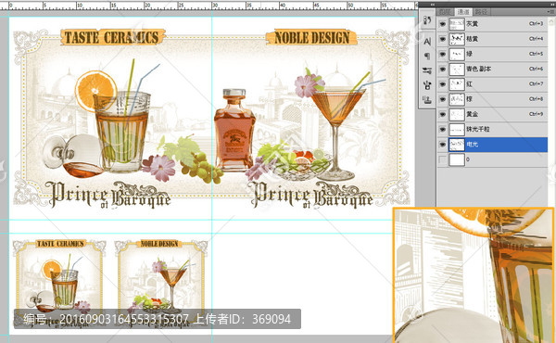Hide the 黄金 channel
Viewport: 556px width, 343px height.
(442, 114)
